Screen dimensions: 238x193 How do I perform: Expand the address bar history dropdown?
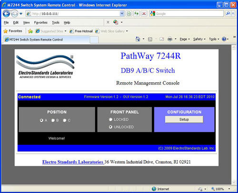[x=122, y=14]
